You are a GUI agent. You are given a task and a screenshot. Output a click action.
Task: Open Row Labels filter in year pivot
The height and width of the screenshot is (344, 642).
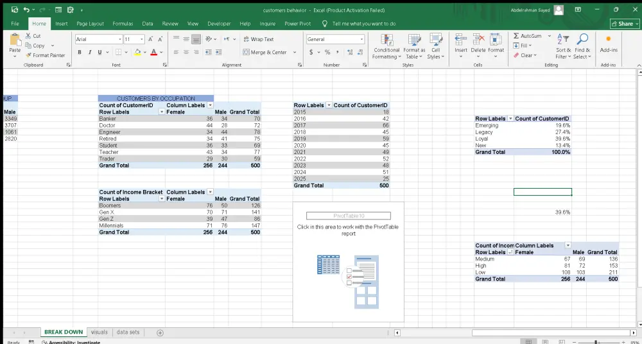329,105
